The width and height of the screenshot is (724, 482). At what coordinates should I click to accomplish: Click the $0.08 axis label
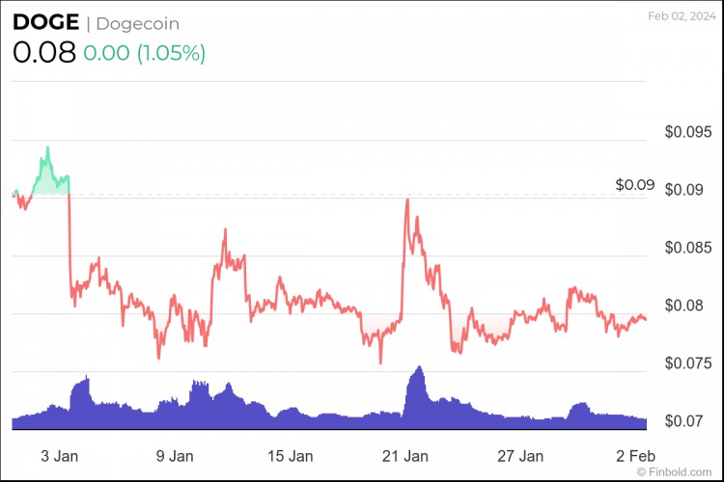tap(683, 306)
